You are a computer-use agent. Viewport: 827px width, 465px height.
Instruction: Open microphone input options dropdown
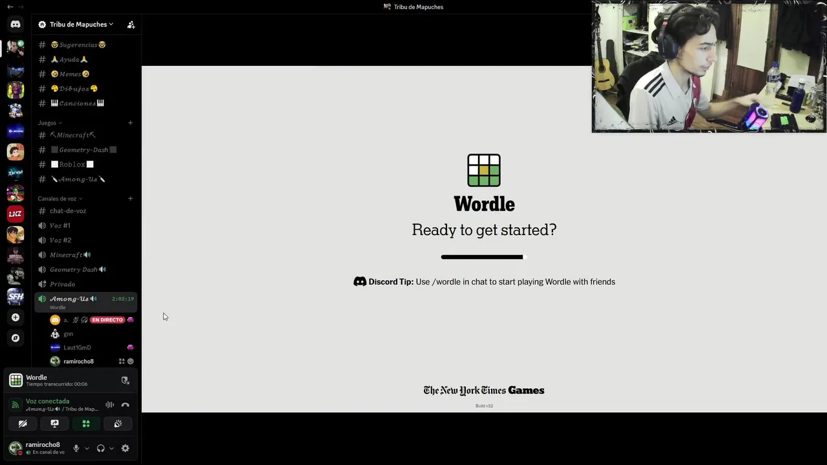click(87, 448)
